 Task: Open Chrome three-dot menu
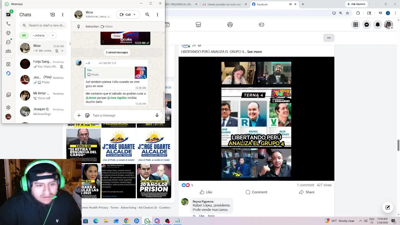click(395, 13)
